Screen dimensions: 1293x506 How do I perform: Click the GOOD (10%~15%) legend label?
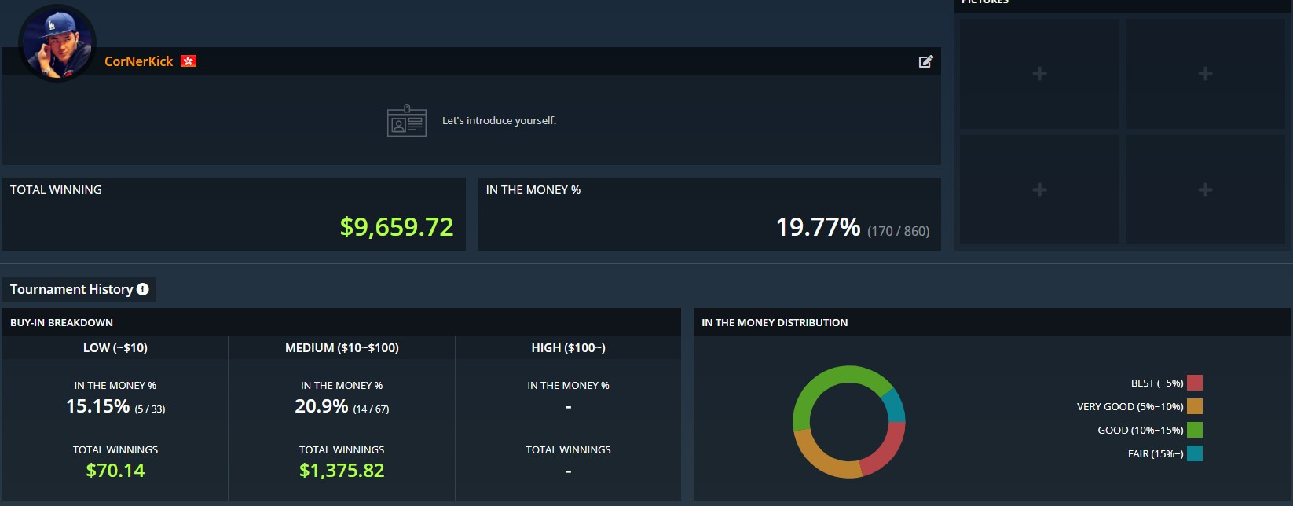(1141, 431)
